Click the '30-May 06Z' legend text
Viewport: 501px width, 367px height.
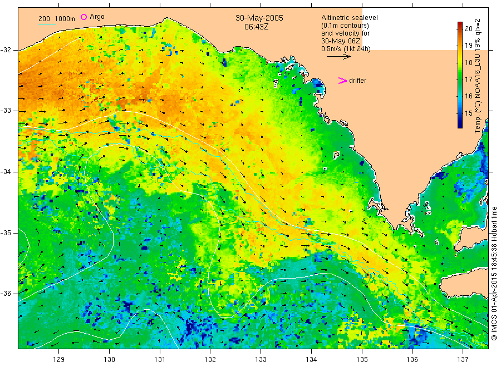tap(341, 41)
